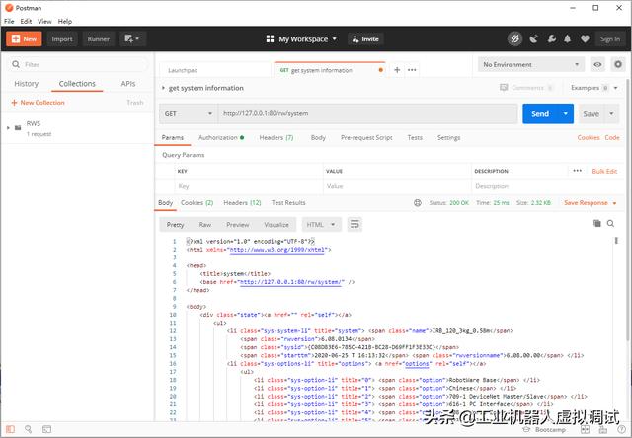Open the GET method dropdown
The height and width of the screenshot is (438, 632).
pos(189,113)
